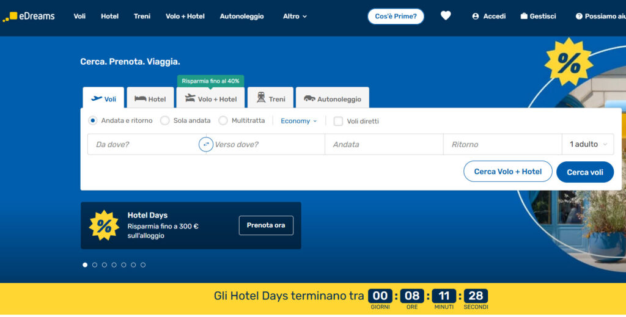Image resolution: width=626 pixels, height=317 pixels.
Task: Click the Cos'è Prime? button
Action: click(396, 16)
